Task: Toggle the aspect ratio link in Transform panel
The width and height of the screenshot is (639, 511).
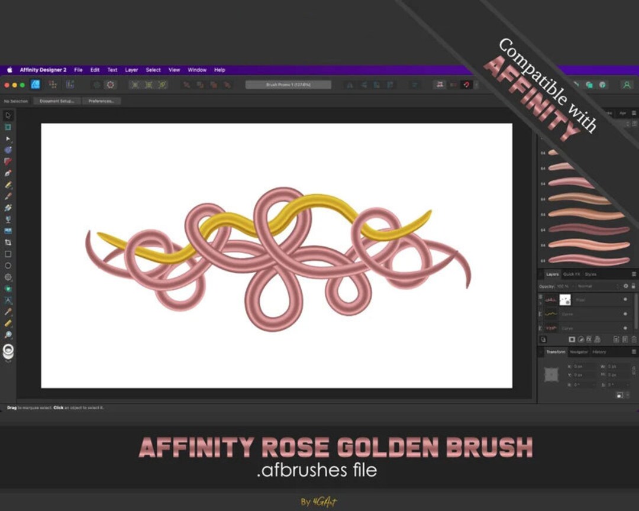Action: [634, 370]
